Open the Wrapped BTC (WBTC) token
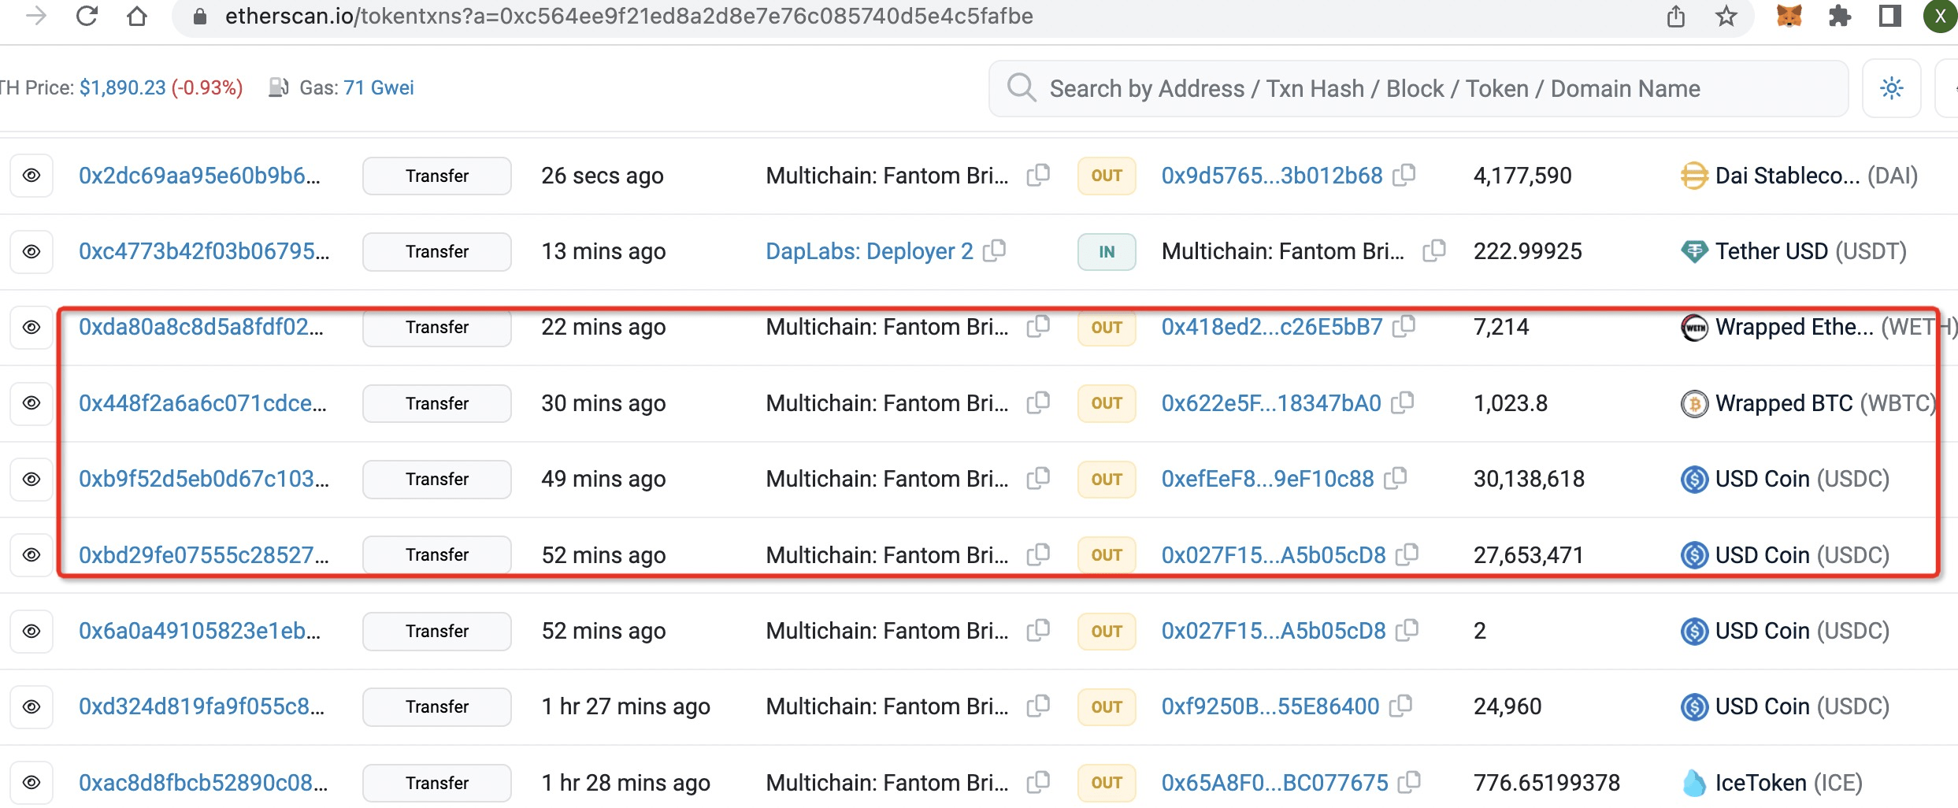 coord(1808,403)
